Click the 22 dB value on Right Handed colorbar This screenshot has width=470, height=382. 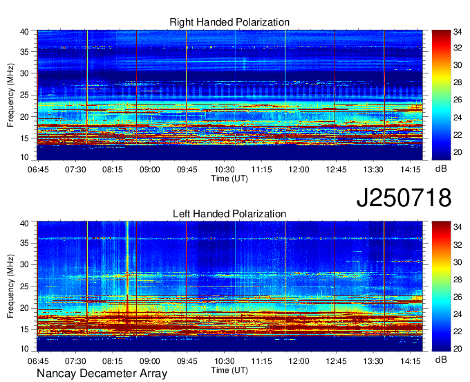pyautogui.click(x=458, y=135)
